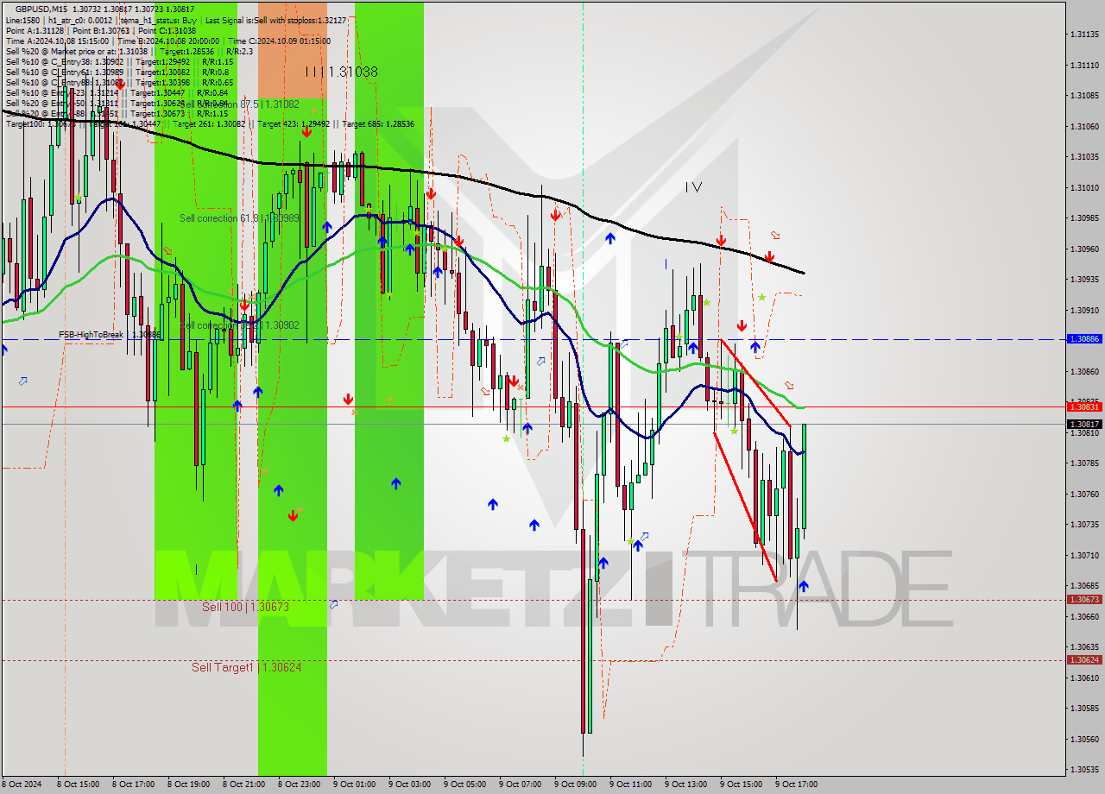Click the 1.31035 price axis value

[1084, 156]
